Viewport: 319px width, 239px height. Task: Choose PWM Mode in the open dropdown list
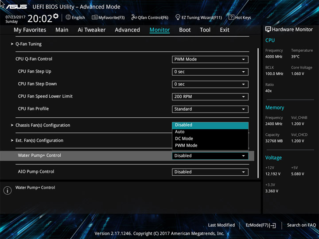(210, 146)
